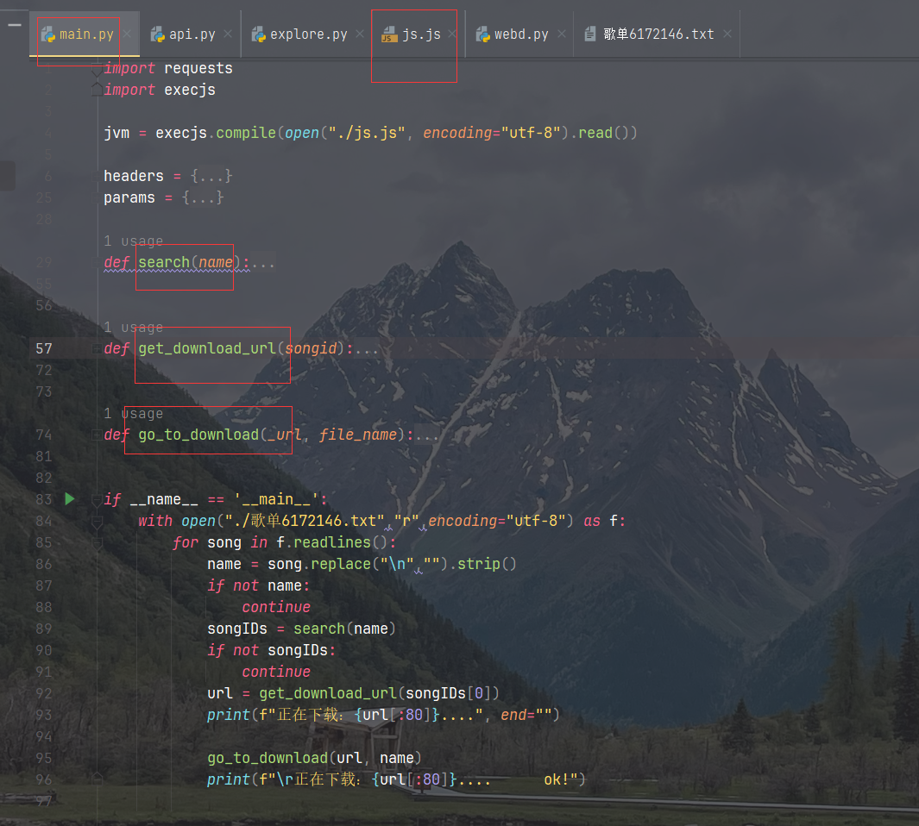Close the 歌单6172146.txt tab
The width and height of the screenshot is (919, 826).
tap(727, 34)
